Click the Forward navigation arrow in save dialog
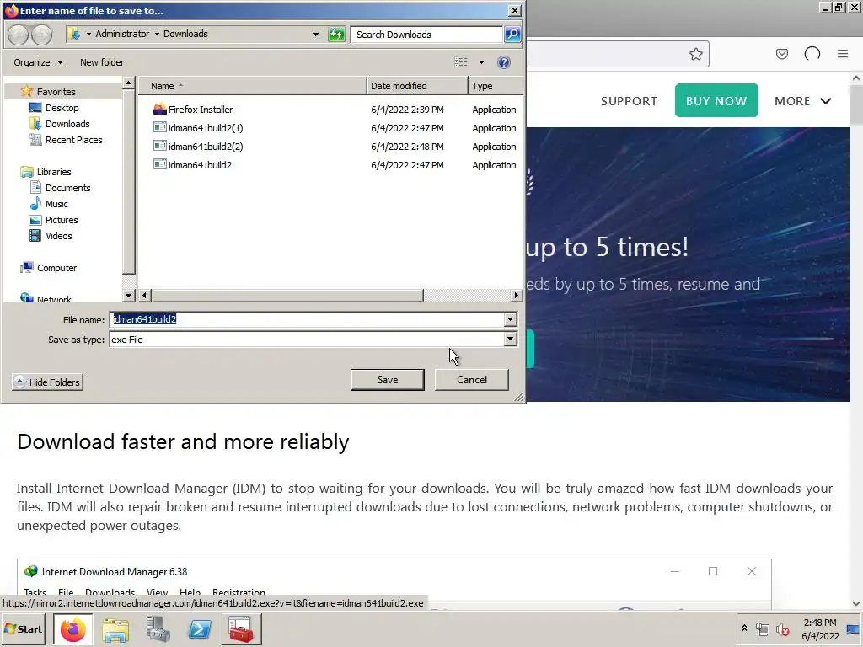 (41, 35)
